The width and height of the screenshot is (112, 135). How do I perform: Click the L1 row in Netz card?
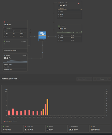15,31
